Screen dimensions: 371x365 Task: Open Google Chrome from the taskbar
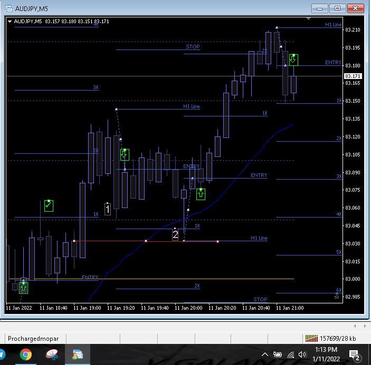click(25, 354)
